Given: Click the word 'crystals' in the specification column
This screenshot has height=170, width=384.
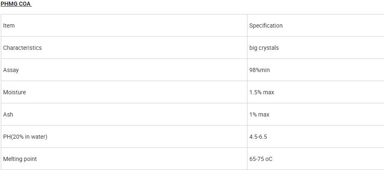Looking at the screenshot, I should coord(269,48).
